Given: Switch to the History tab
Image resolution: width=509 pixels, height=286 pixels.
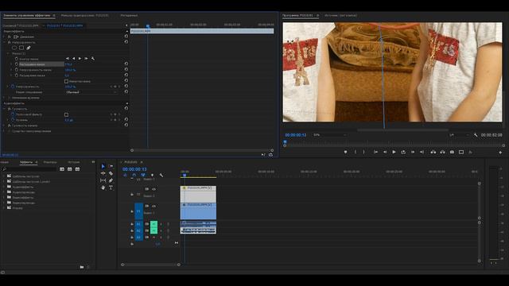Looking at the screenshot, I should [x=74, y=162].
